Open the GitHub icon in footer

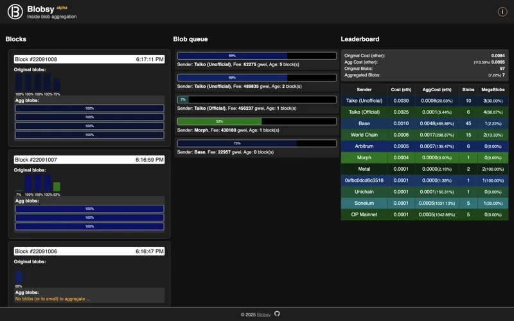277,313
